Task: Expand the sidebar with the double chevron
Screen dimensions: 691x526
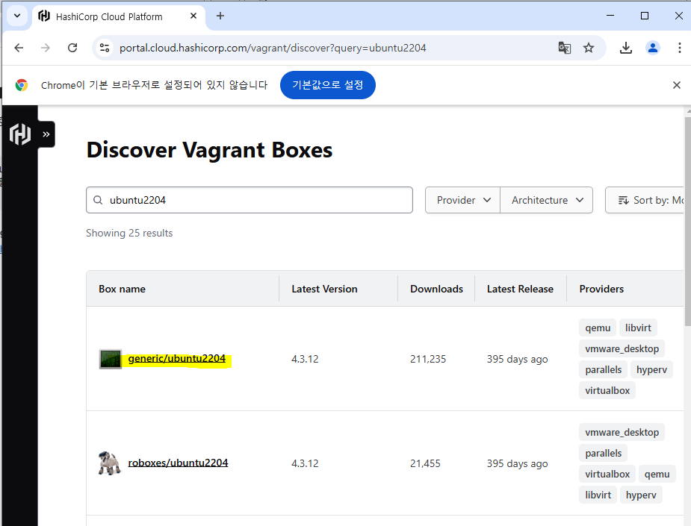Action: click(x=46, y=134)
